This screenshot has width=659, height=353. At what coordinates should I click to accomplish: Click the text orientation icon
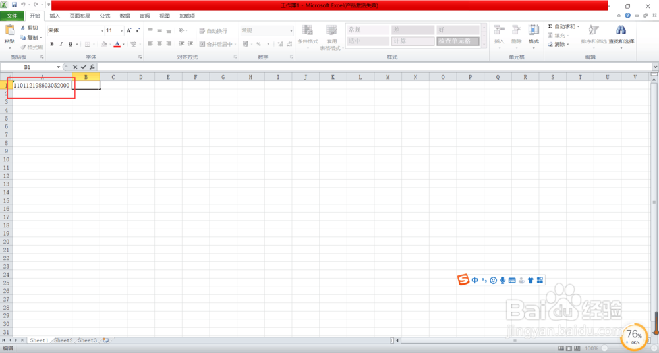point(181,30)
